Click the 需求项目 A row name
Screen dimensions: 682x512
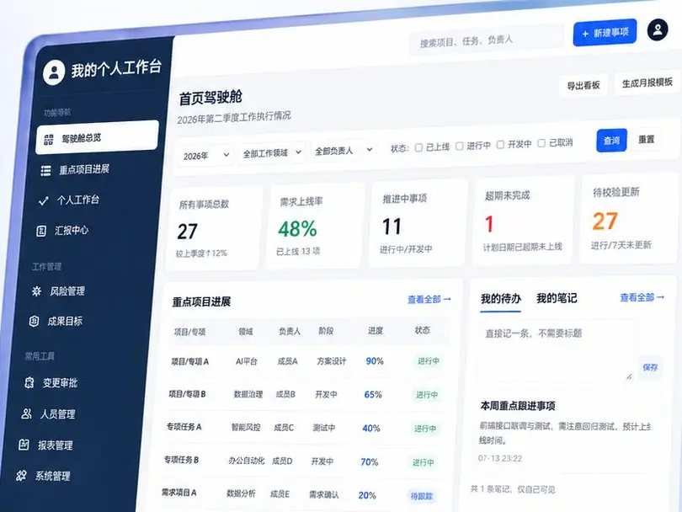click(x=178, y=493)
